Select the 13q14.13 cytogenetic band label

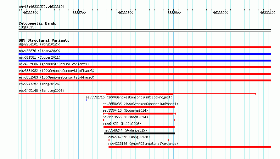pyautogui.click(x=26, y=27)
